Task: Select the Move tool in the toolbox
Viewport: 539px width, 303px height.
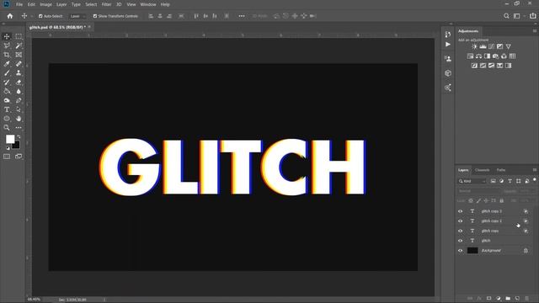Action: tap(7, 36)
